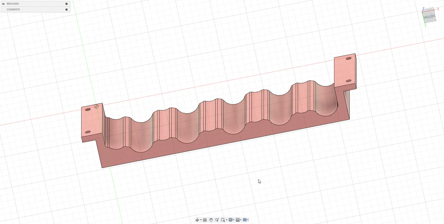Click the Display Settings monitor icon
The width and height of the screenshot is (444, 224).
pyautogui.click(x=230, y=220)
